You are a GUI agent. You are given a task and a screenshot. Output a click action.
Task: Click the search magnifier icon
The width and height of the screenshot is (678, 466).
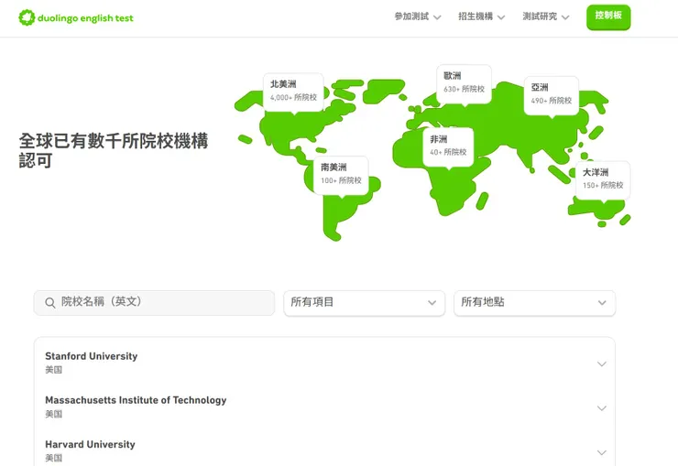50,303
